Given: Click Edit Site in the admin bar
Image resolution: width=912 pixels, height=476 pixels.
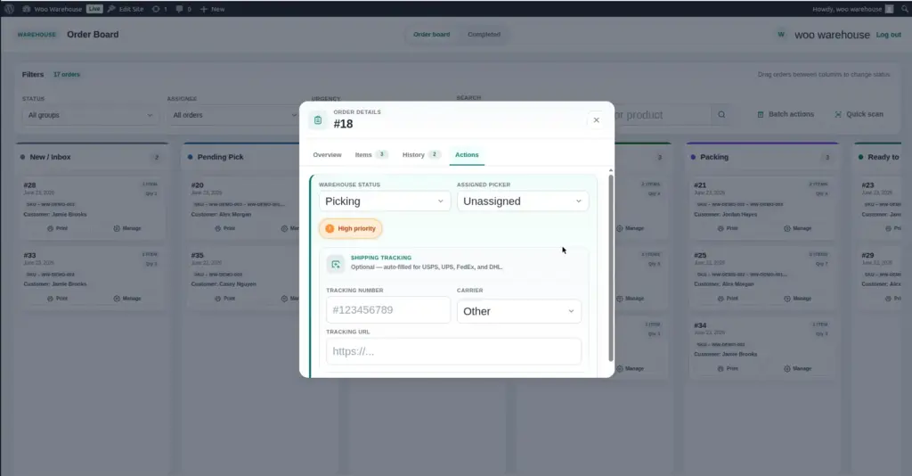Looking at the screenshot, I should [126, 9].
